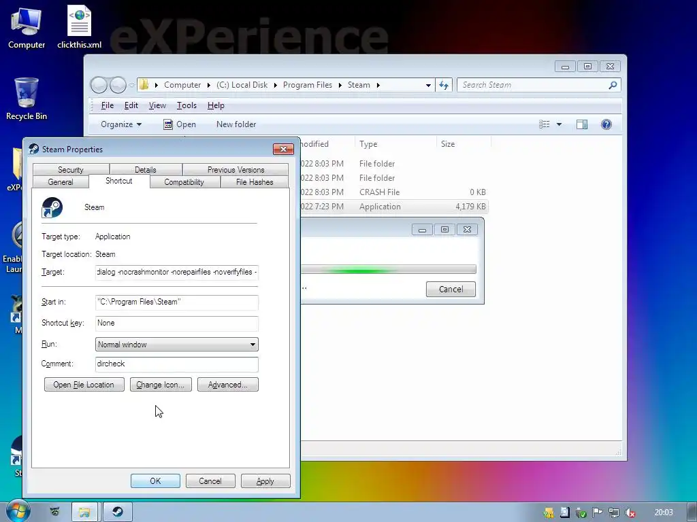Expand the address bar history dropdown arrow
Screen dimensions: 697x522
tap(428, 85)
